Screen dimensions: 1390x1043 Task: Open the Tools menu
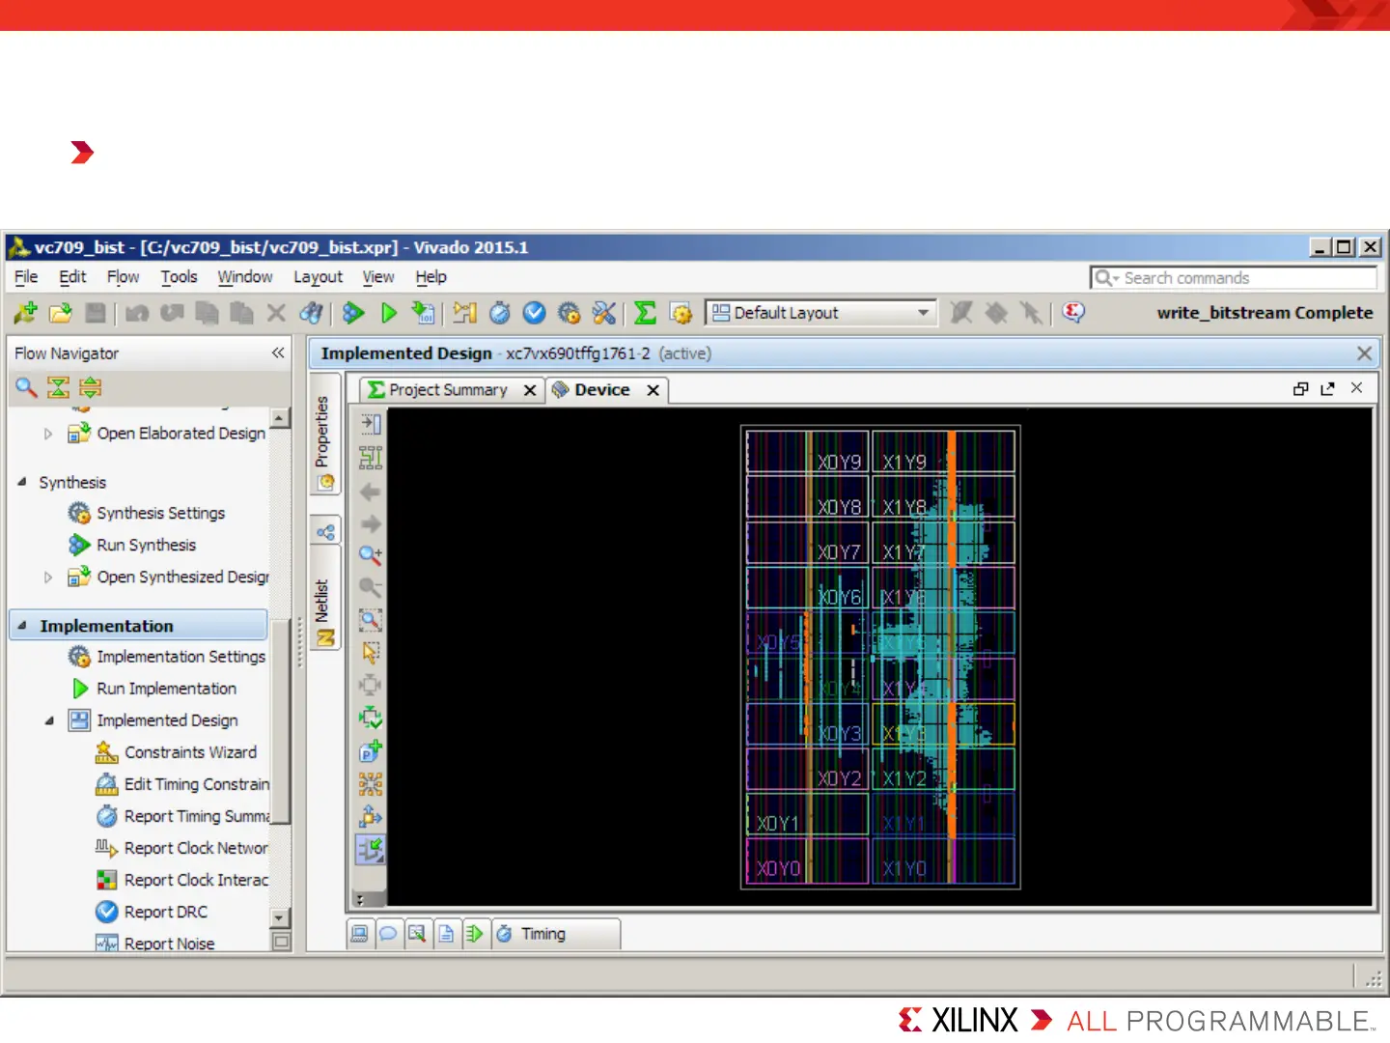coord(179,277)
